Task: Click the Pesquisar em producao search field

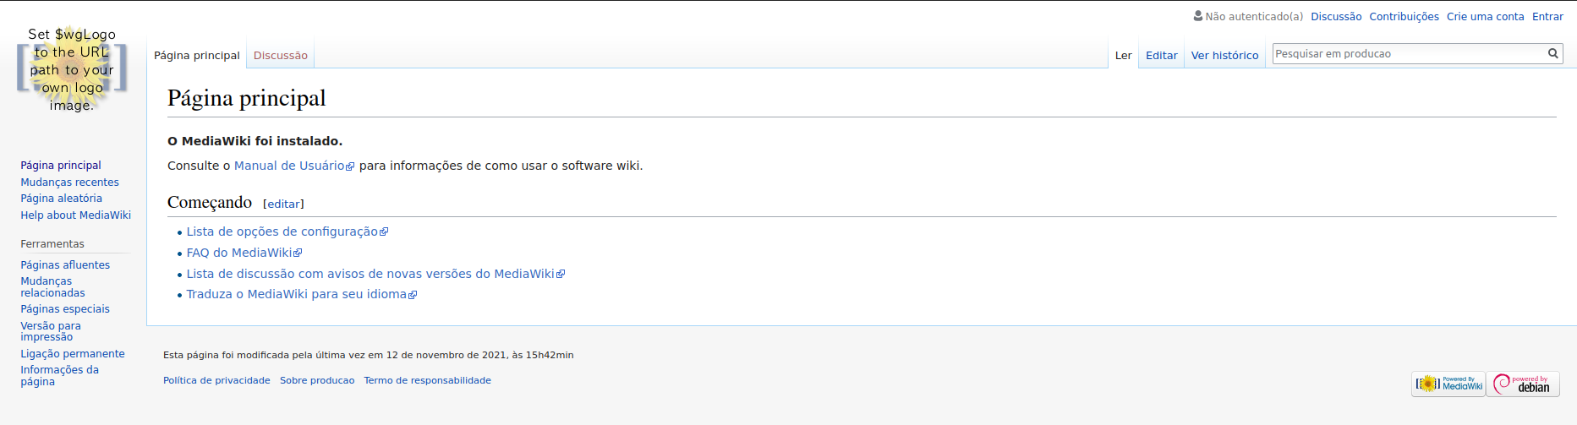Action: (1409, 53)
